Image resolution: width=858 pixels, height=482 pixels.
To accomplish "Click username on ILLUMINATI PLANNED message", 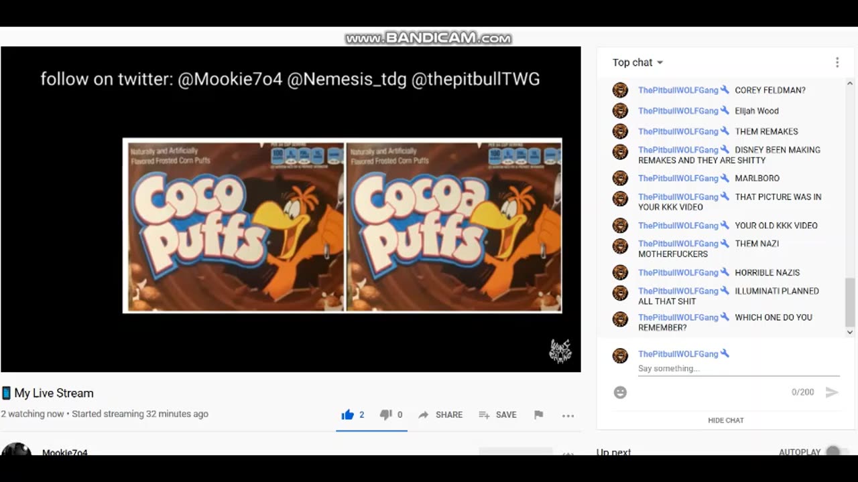I will [x=678, y=291].
